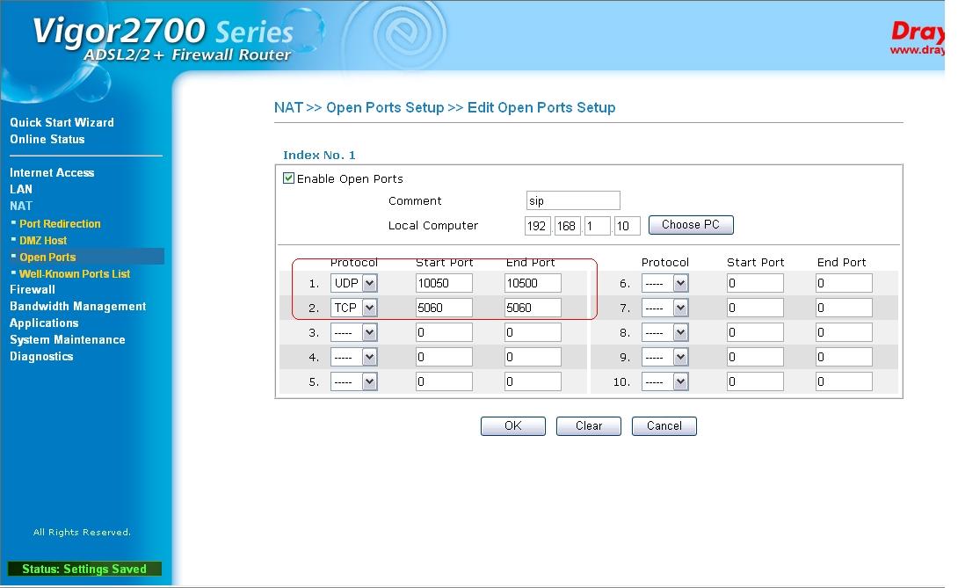958x588 pixels.
Task: Go to DMZ Host in sidebar
Action: click(x=43, y=240)
